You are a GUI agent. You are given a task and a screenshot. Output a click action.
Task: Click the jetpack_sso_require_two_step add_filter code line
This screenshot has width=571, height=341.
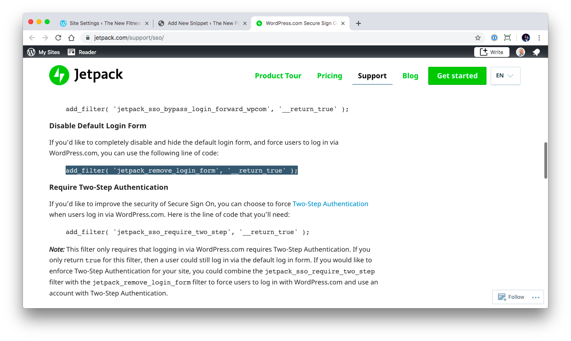187,232
